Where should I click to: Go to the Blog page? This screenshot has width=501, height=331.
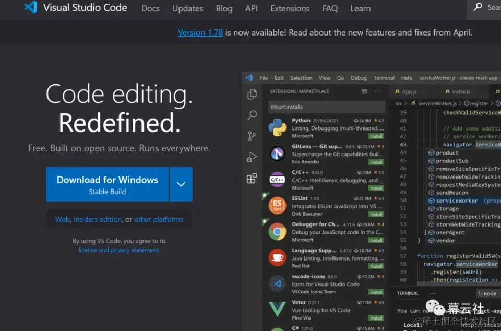pos(224,8)
